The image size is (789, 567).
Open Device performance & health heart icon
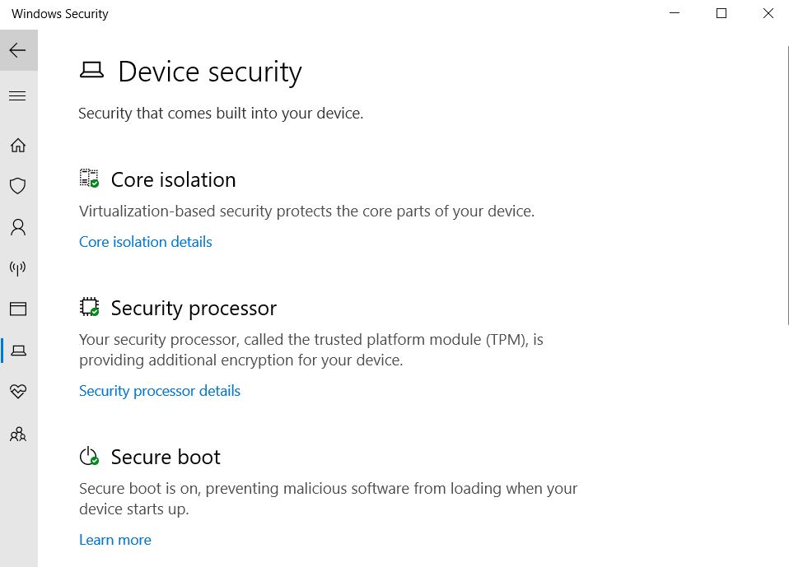[18, 391]
